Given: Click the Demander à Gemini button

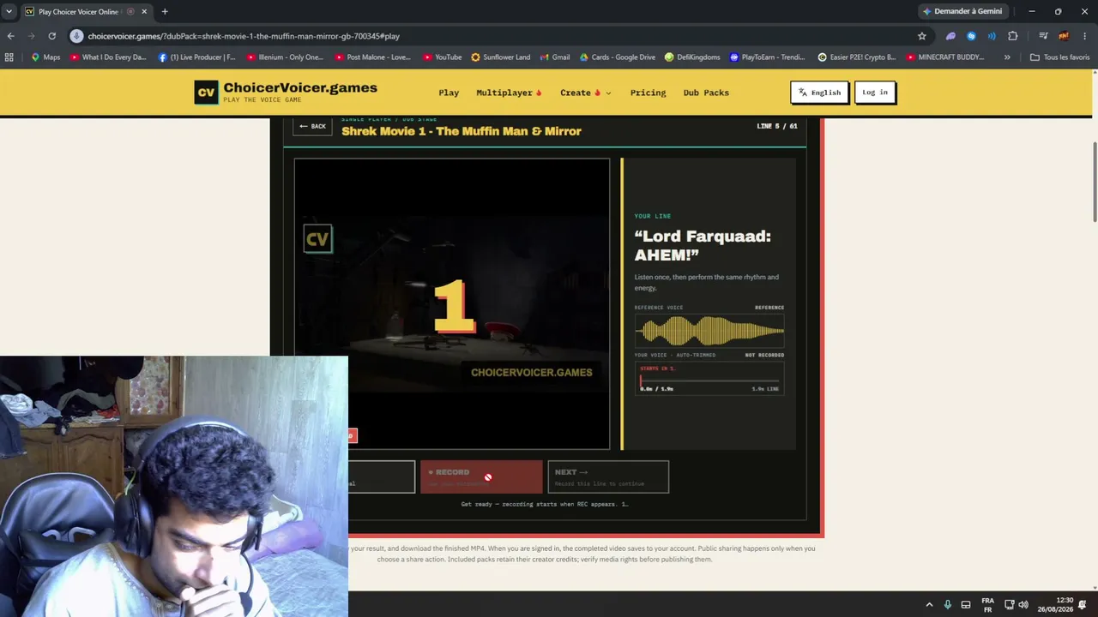Looking at the screenshot, I should (x=962, y=11).
